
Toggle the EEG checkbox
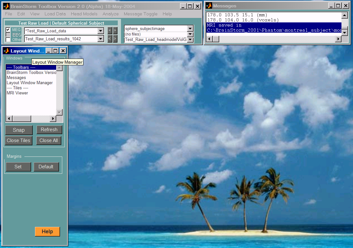(x=8, y=35)
